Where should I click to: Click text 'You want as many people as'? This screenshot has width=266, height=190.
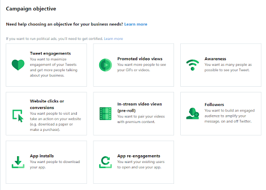point(228,64)
